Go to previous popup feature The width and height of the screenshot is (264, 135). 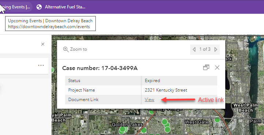[x=194, y=49]
